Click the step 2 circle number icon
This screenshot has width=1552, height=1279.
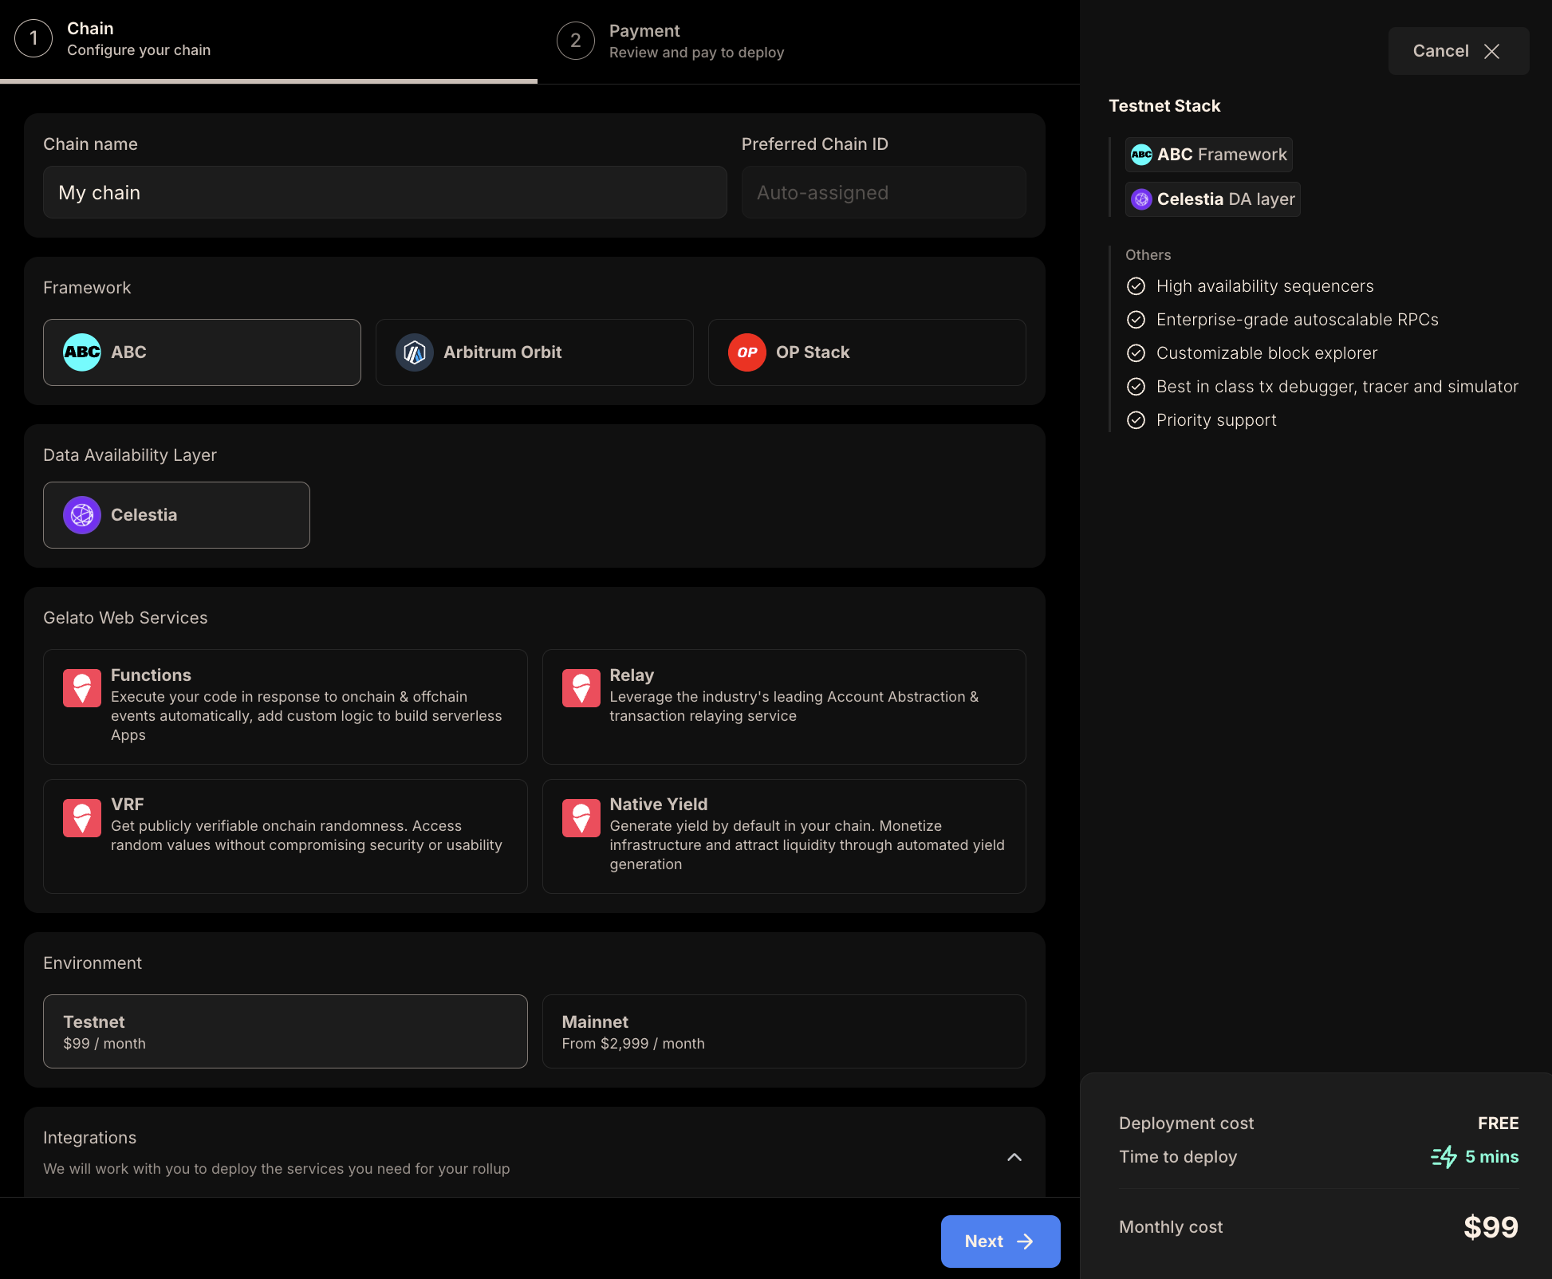576,41
